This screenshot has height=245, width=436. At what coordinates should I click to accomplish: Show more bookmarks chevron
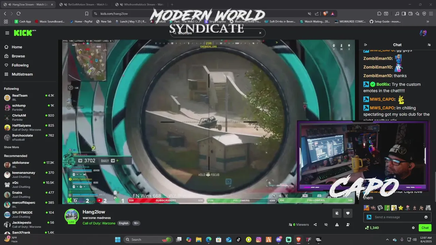(428, 21)
